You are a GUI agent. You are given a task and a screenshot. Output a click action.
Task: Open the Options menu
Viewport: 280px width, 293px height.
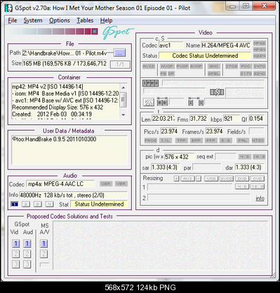60,20
